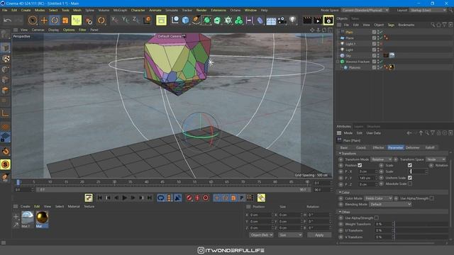Open the File menu
Viewport: 454px width, 255px height.
click(x=5, y=10)
